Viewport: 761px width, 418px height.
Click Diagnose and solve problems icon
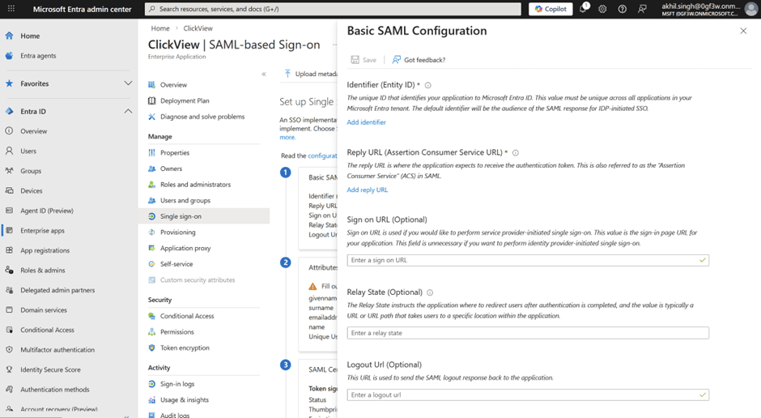152,117
